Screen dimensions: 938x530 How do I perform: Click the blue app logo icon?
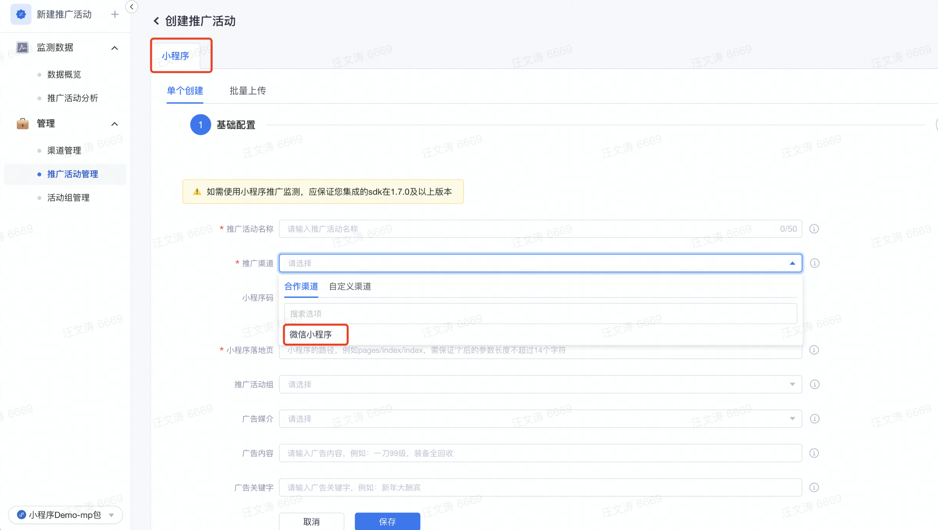tap(21, 14)
